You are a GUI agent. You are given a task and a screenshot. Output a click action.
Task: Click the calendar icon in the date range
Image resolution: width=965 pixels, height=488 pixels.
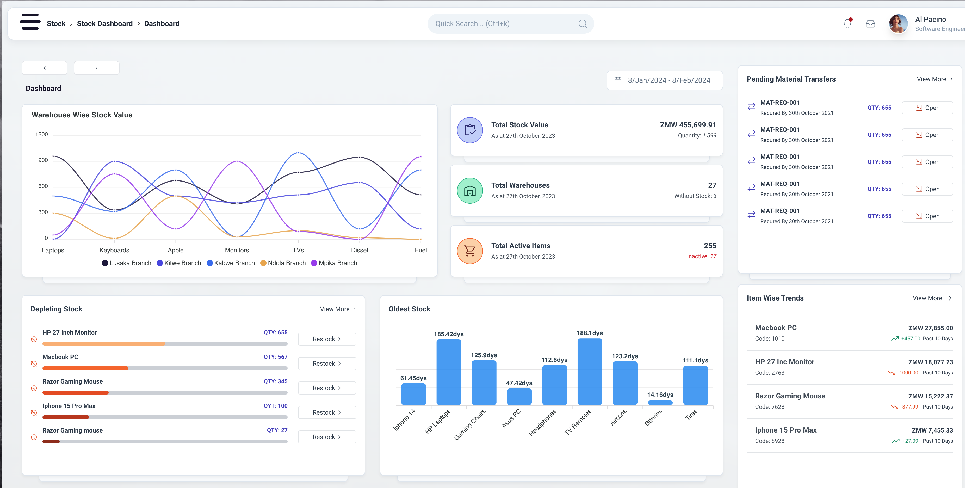[618, 80]
